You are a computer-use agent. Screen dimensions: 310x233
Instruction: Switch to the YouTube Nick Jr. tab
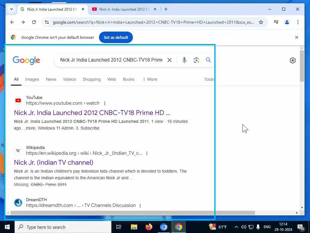pos(124,9)
